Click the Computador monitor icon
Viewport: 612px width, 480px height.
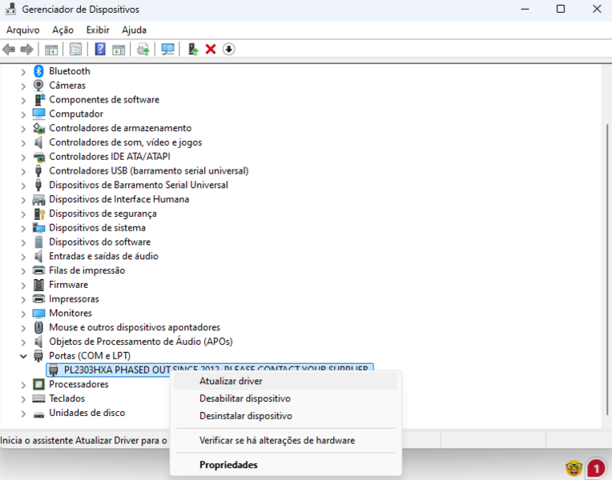click(x=38, y=114)
